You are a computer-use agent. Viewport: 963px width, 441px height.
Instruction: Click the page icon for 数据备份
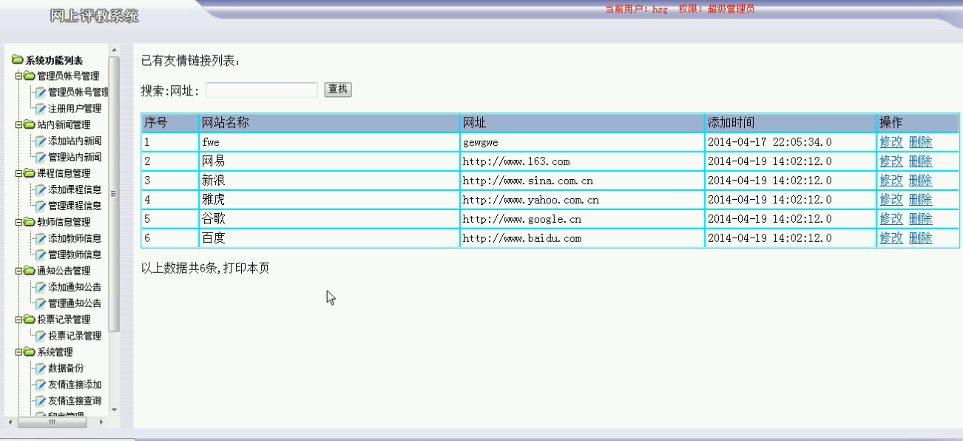pyautogui.click(x=41, y=368)
